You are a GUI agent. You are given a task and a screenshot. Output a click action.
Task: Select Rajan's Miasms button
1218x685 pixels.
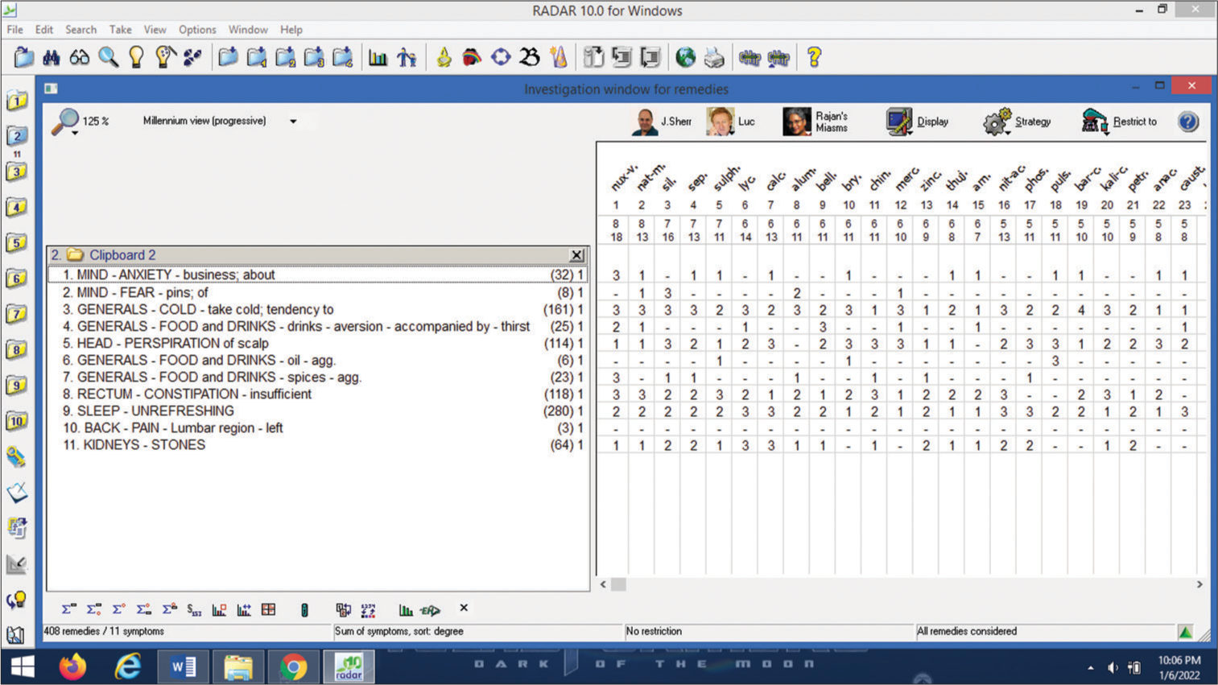coord(816,122)
